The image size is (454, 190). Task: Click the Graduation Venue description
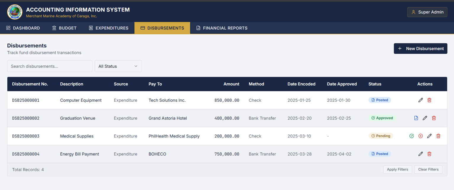pyautogui.click(x=78, y=118)
